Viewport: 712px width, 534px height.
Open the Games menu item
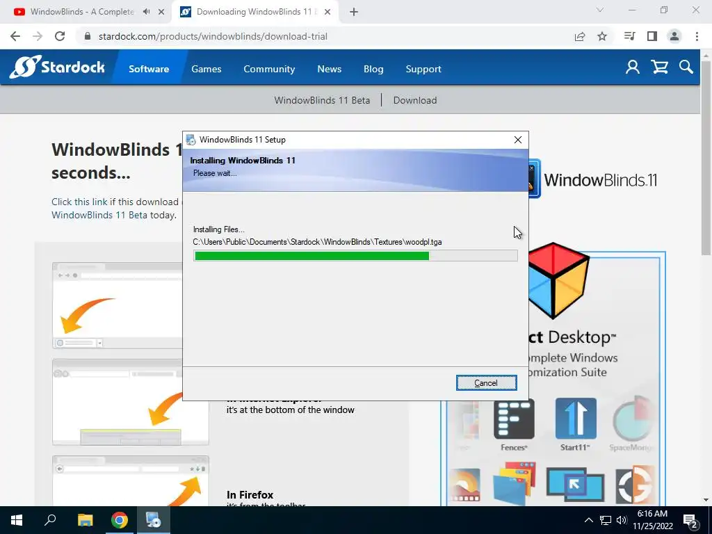(x=206, y=69)
